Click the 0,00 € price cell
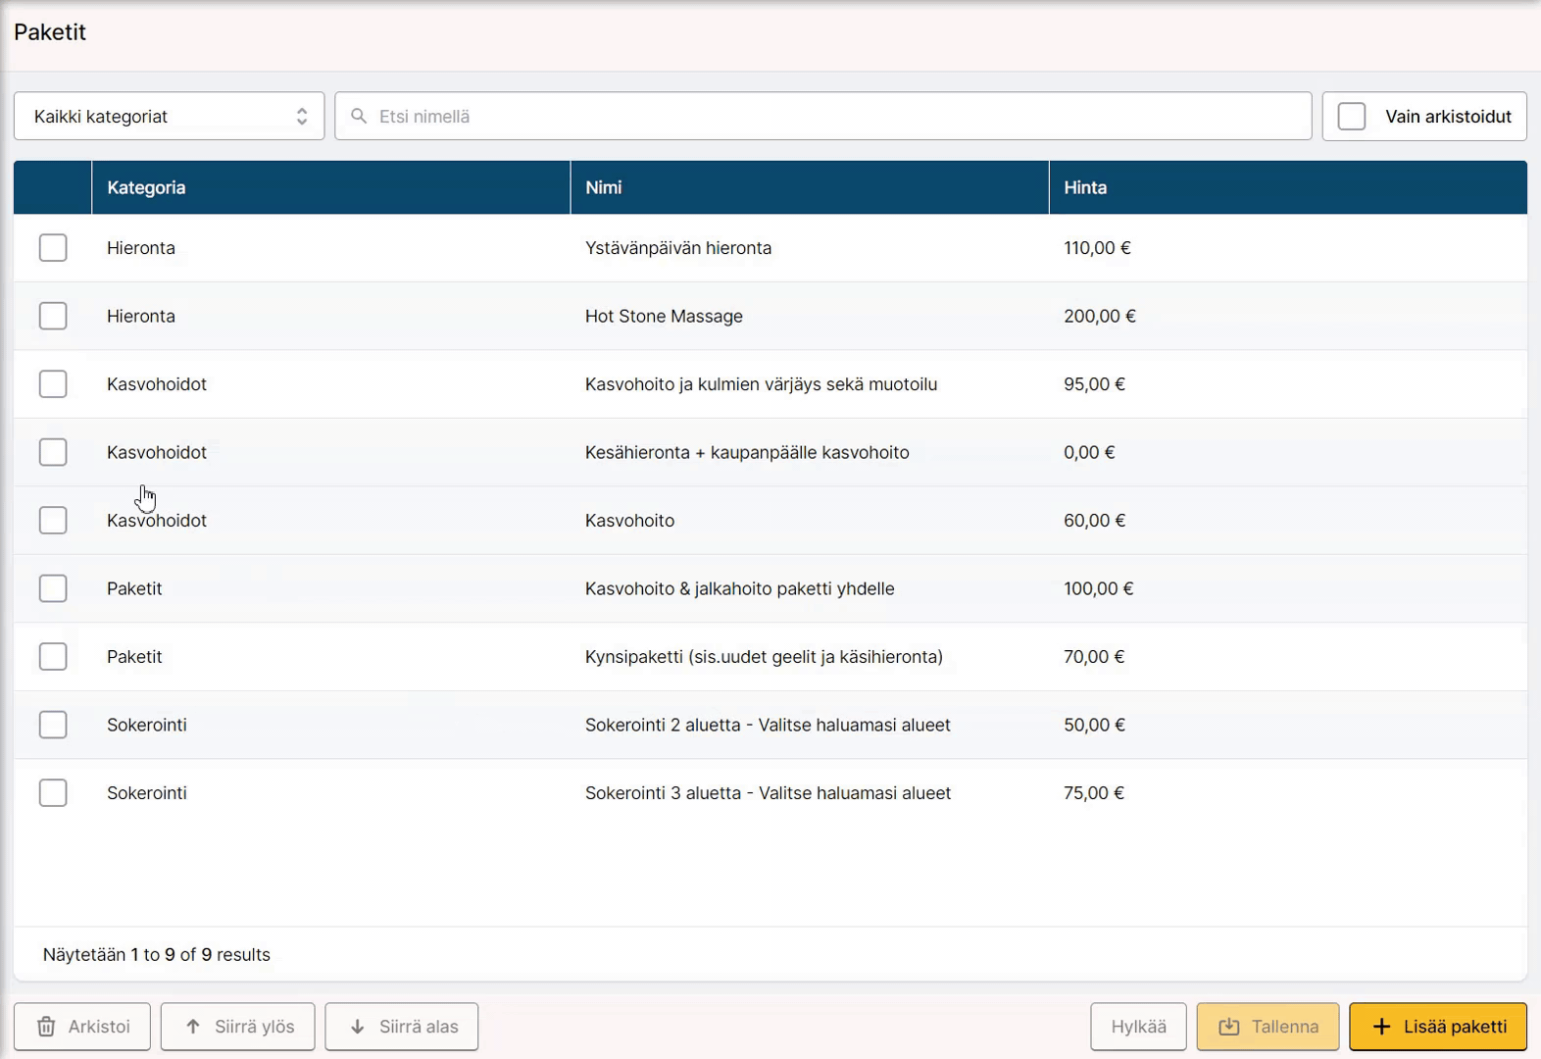The width and height of the screenshot is (1541, 1059). [1089, 452]
